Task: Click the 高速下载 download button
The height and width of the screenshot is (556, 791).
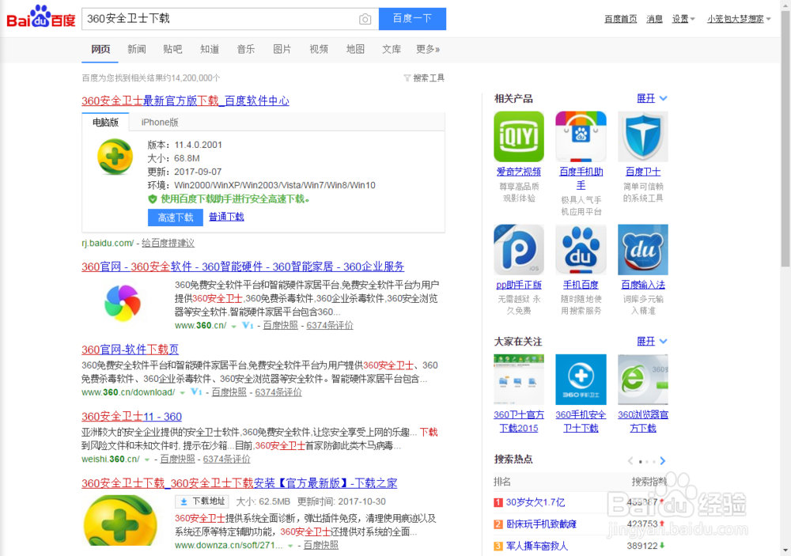Action: click(175, 217)
